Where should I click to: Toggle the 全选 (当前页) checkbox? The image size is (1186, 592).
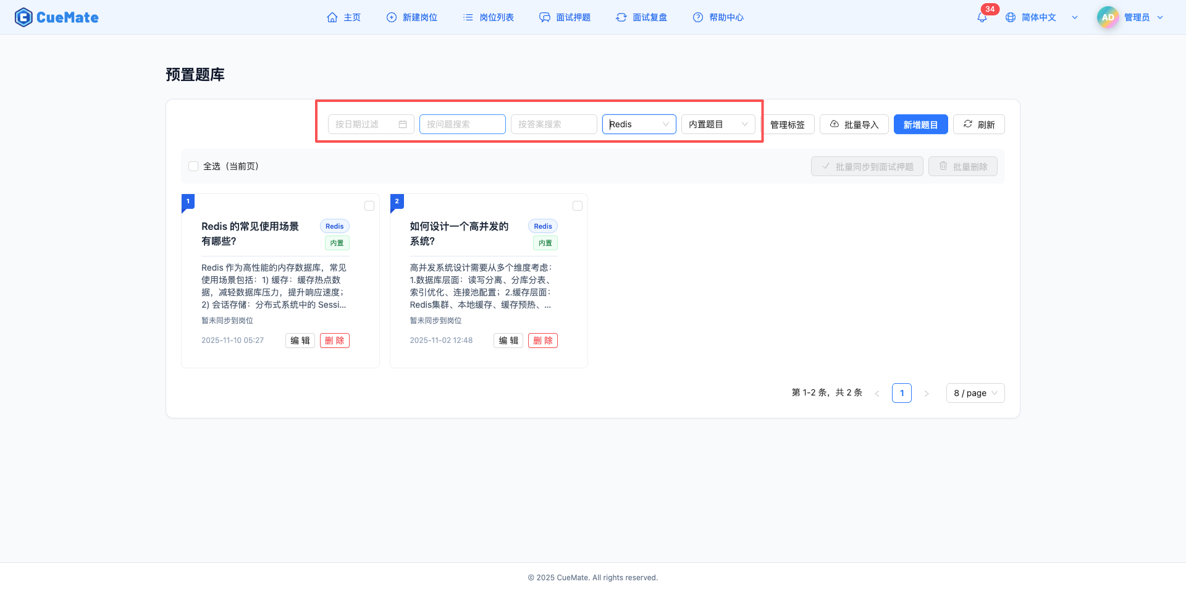point(193,166)
